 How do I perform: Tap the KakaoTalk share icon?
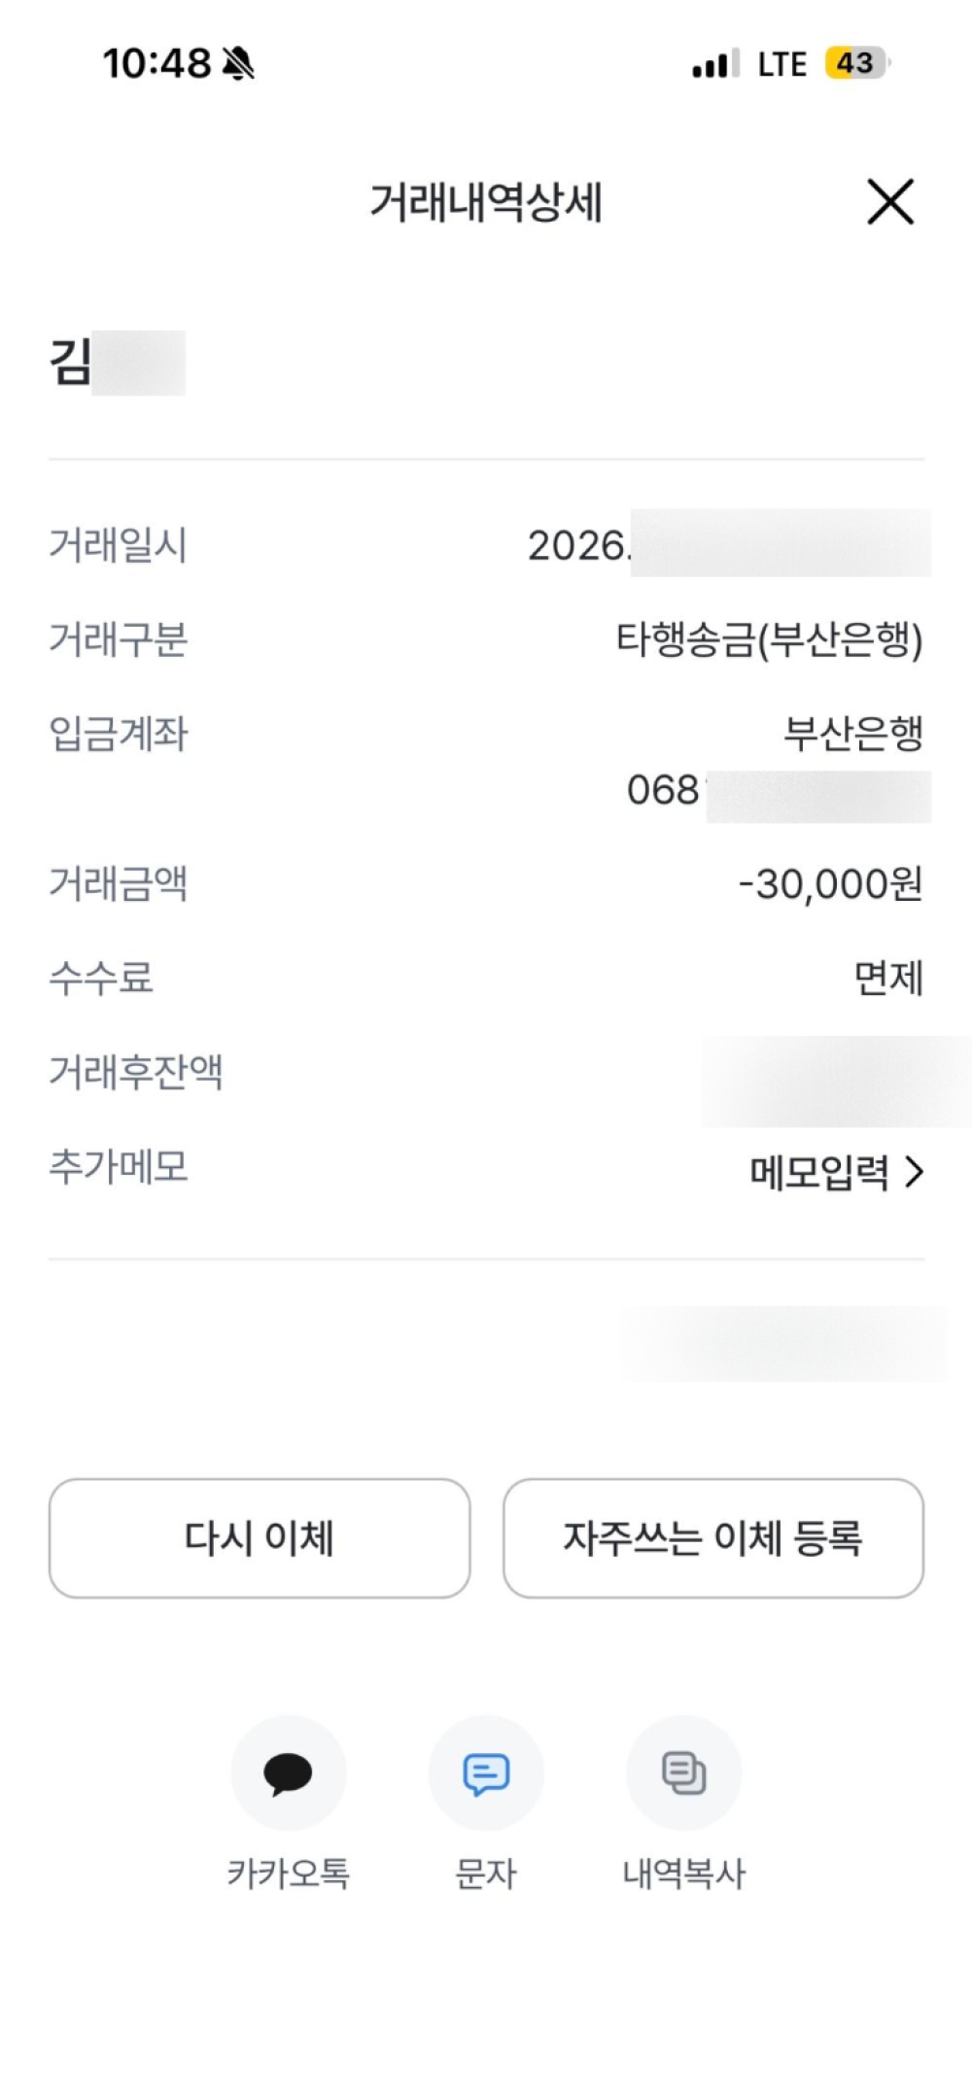288,1772
